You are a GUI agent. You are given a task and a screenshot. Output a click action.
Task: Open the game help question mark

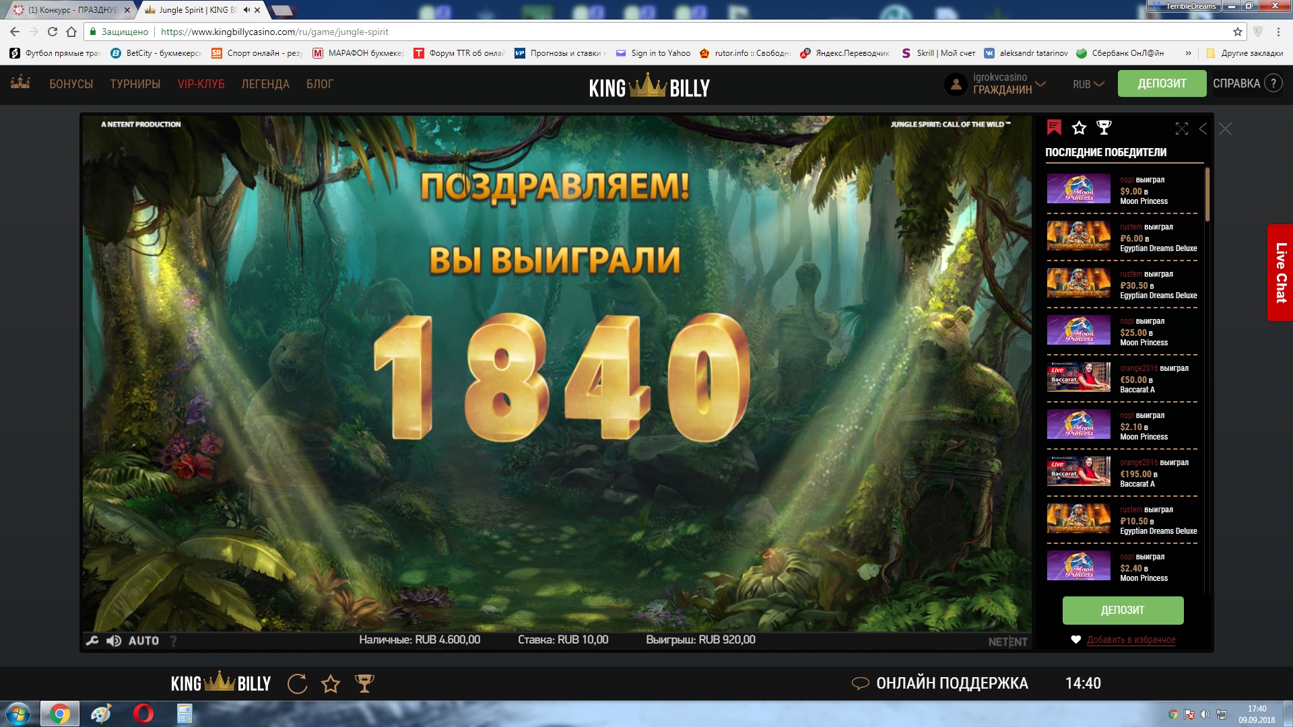[173, 641]
